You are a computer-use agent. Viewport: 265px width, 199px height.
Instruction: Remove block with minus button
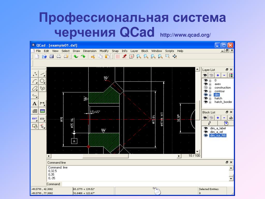224,118
